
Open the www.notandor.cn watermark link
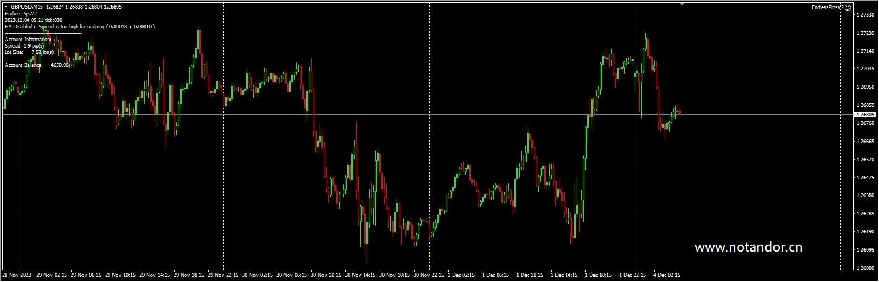748,247
